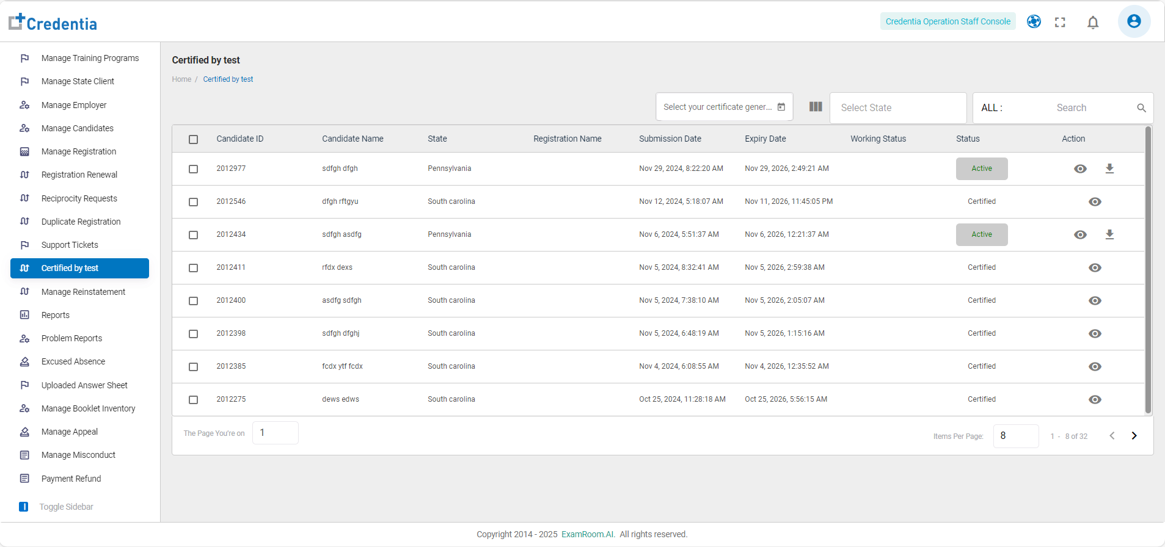Open the notifications bell

click(x=1093, y=22)
